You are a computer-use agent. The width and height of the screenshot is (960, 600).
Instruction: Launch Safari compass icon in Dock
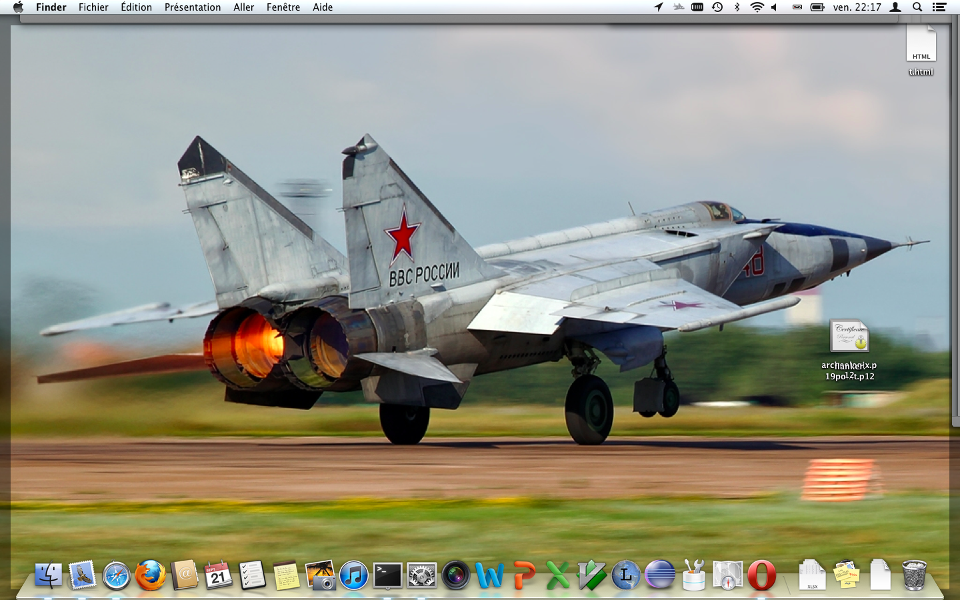coord(117,575)
